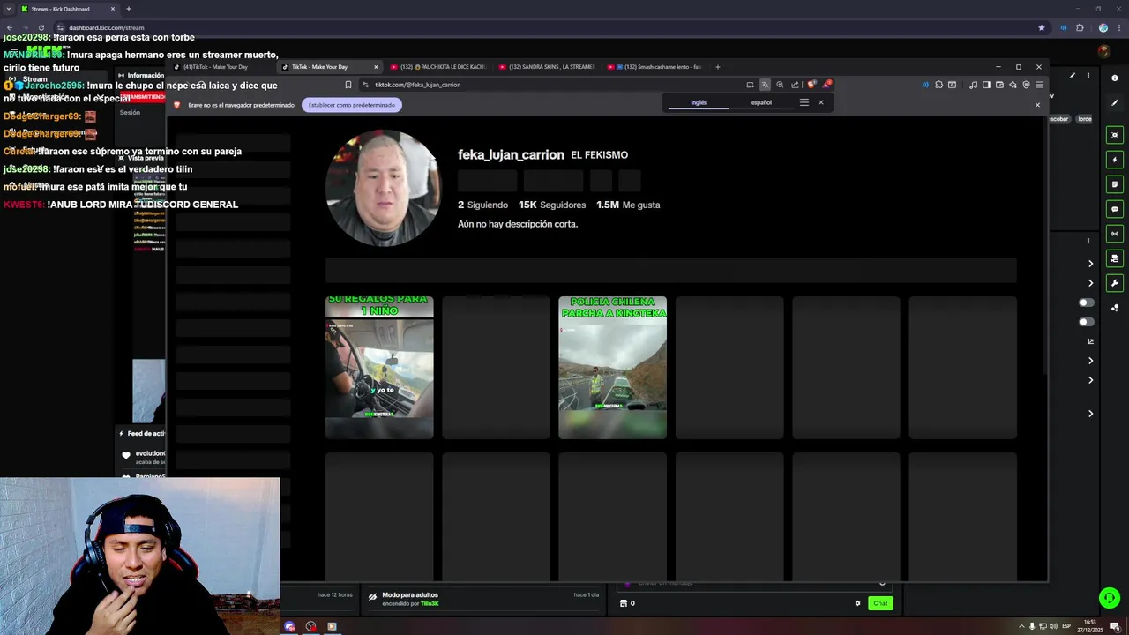This screenshot has height=635, width=1129.
Task: Open tab search dropdown in outer browser
Action: (x=8, y=9)
